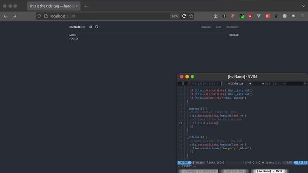Click the utf-8 encoding in statusline

click(247, 162)
